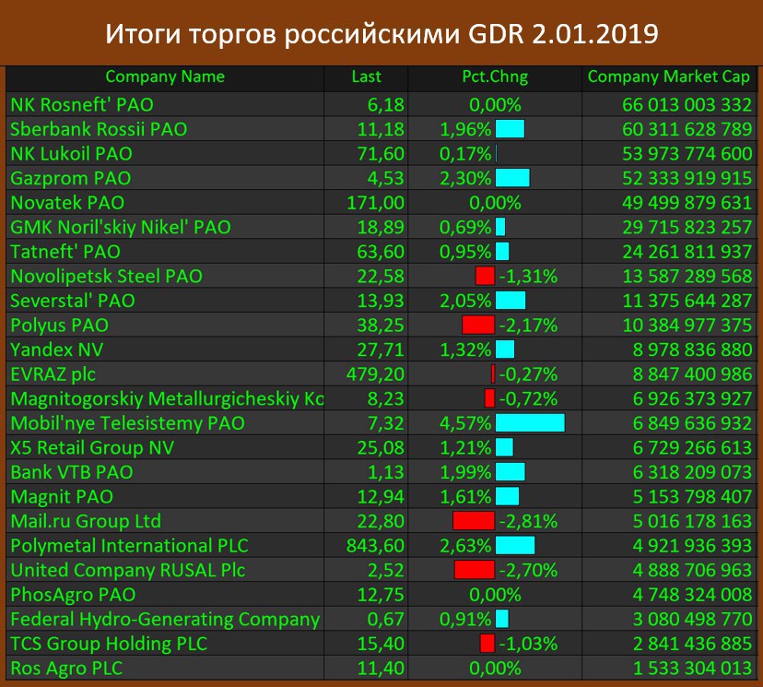
Task: Select the Sberbank Rossii PAO company name
Action: pyautogui.click(x=99, y=129)
